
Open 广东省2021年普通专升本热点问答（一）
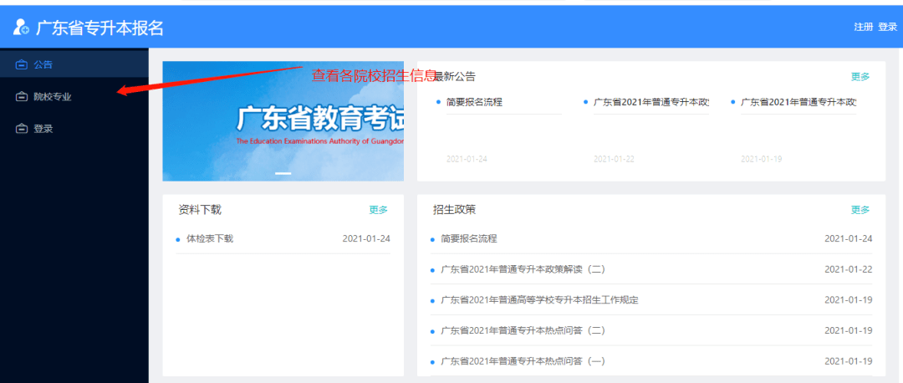(523, 361)
